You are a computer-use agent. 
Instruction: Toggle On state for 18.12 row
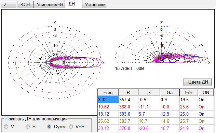click(206, 114)
